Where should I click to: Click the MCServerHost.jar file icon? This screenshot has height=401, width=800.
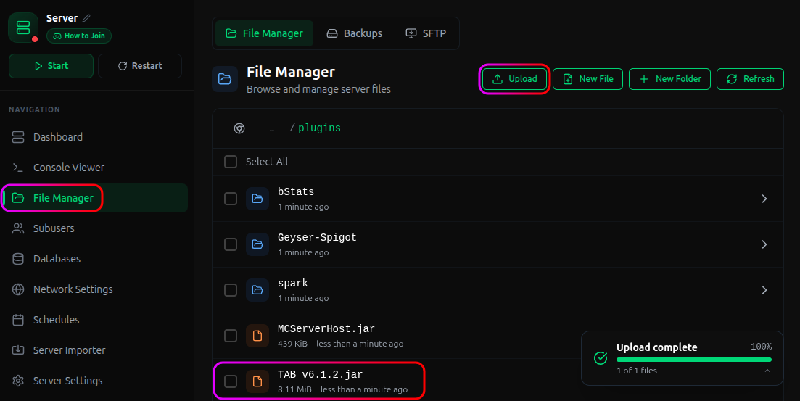pyautogui.click(x=257, y=336)
